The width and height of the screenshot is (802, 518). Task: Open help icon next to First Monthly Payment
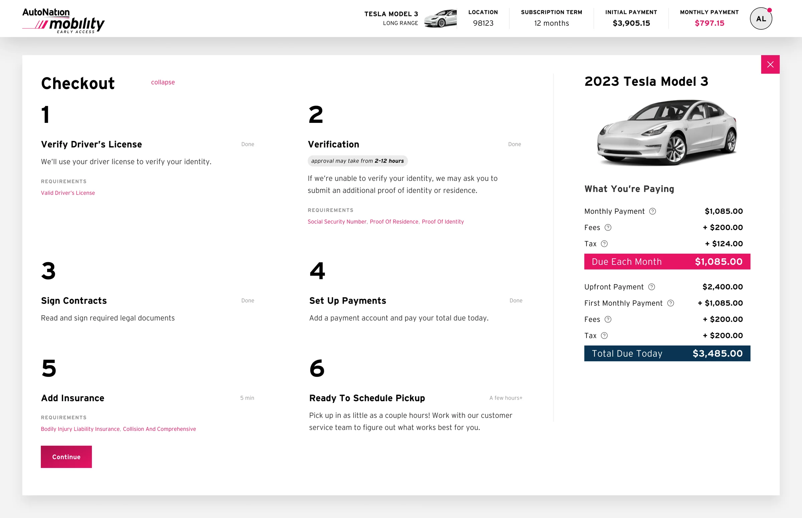click(x=670, y=303)
